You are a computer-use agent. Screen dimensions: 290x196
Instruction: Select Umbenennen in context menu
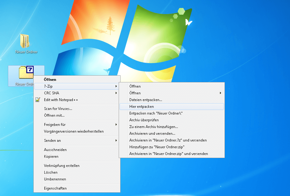[55, 179]
